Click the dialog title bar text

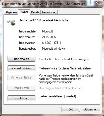(43, 4)
